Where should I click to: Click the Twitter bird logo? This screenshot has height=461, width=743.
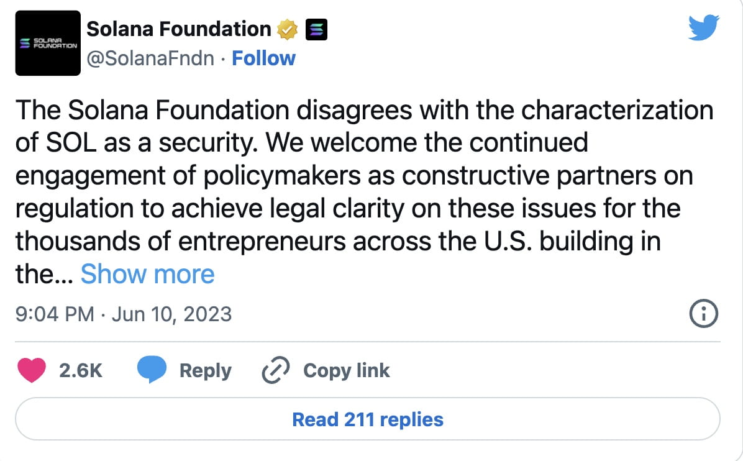click(703, 27)
